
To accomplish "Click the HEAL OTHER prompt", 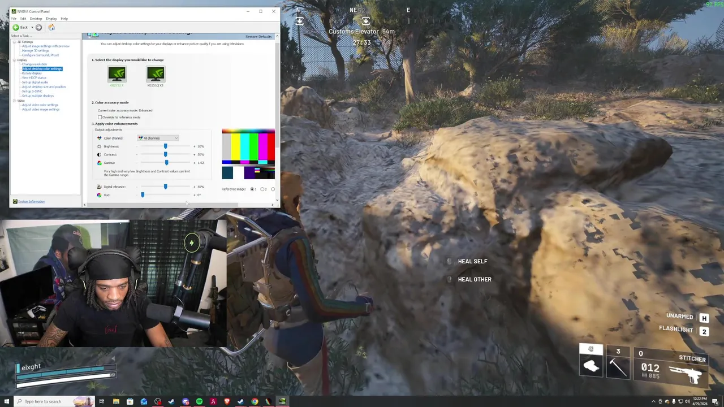I will 475,279.
